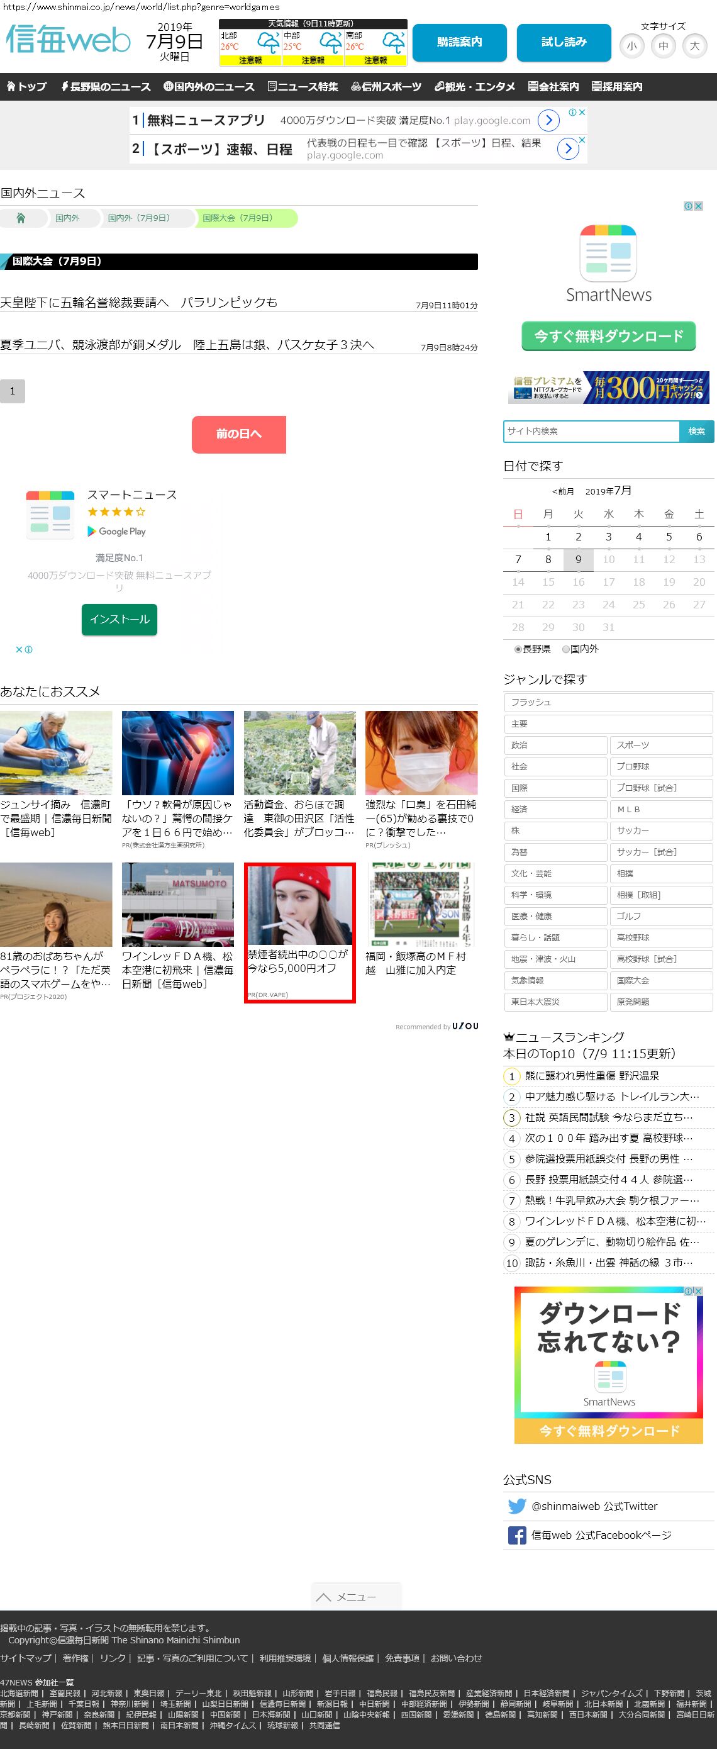Image resolution: width=717 pixels, height=1749 pixels.
Task: Open the Twitter bird icon link
Action: point(517,1506)
